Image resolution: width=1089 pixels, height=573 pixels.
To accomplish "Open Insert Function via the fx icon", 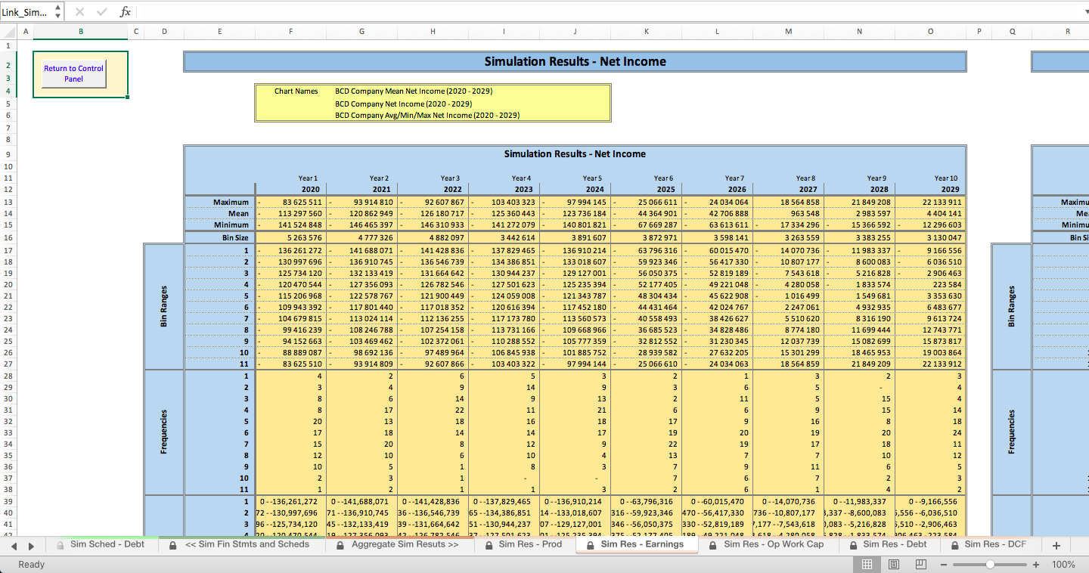I will (x=126, y=12).
